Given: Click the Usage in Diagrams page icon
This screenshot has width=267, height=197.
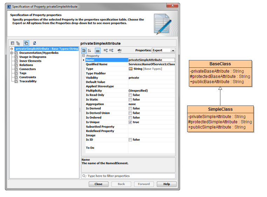Looking at the screenshot, I should click(x=16, y=57).
